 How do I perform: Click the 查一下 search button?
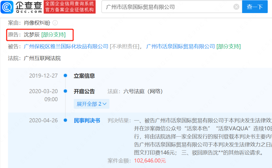pos(255,7)
